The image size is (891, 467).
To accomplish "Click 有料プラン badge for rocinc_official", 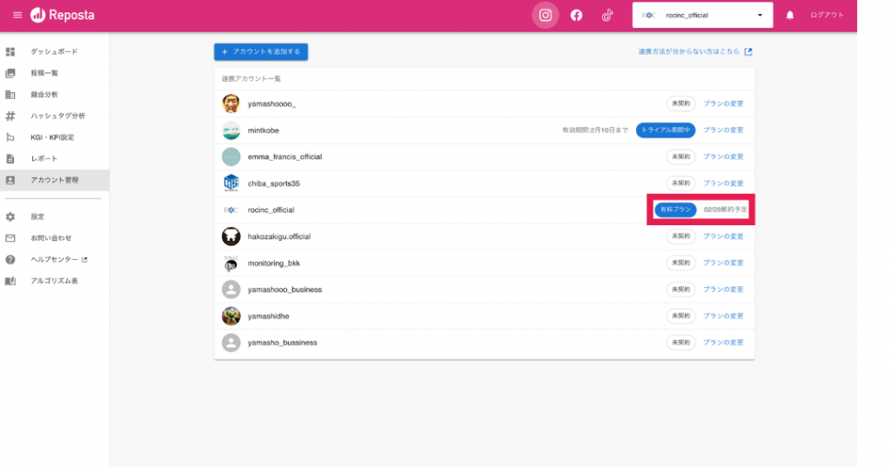I will (x=675, y=210).
